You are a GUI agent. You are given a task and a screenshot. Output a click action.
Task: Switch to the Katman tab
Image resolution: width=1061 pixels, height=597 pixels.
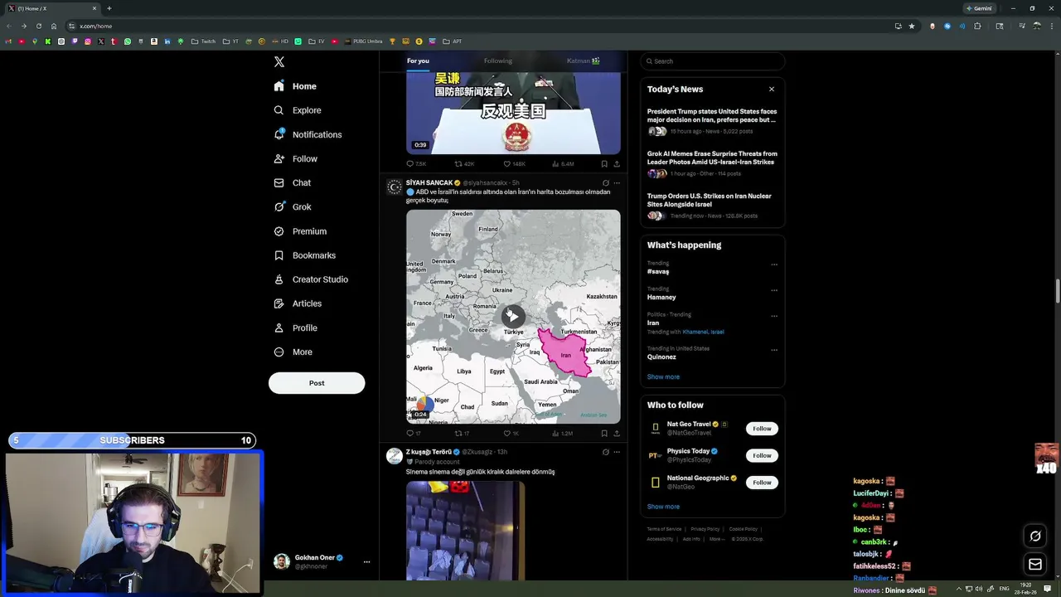point(583,61)
